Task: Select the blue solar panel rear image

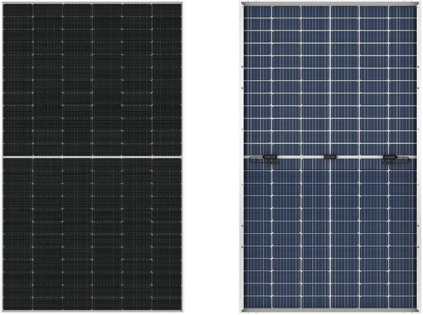Action: point(330,158)
